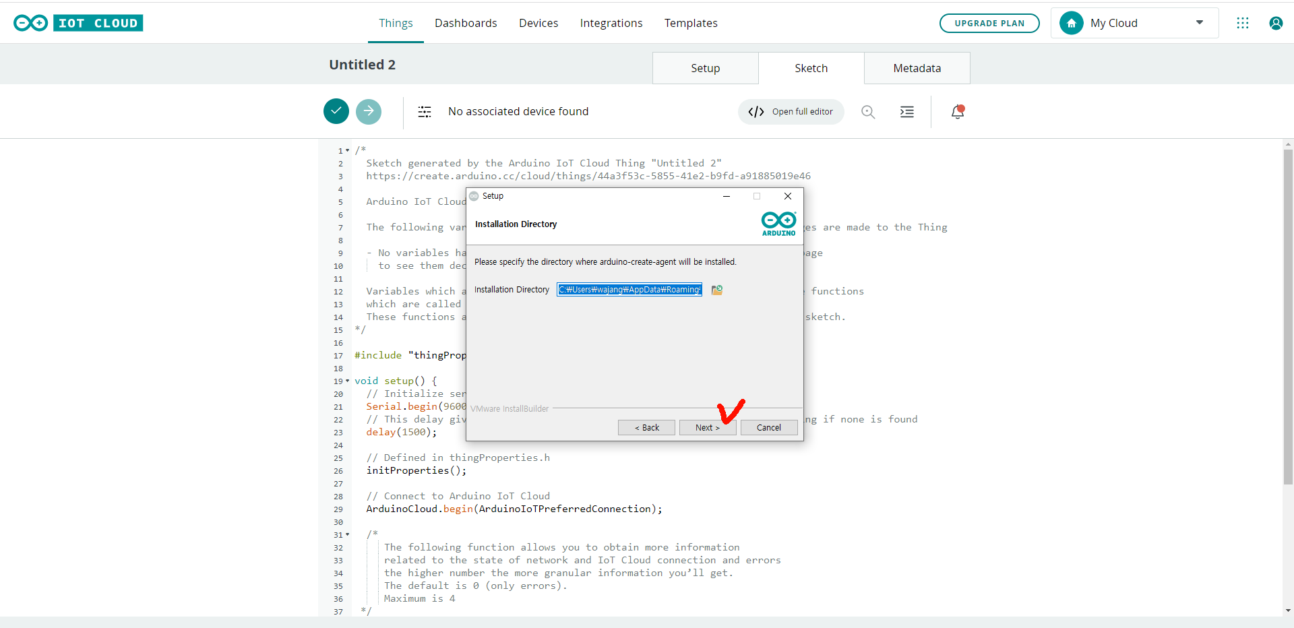Click delay(1500); on line 23
This screenshot has width=1294, height=628.
[x=402, y=432]
